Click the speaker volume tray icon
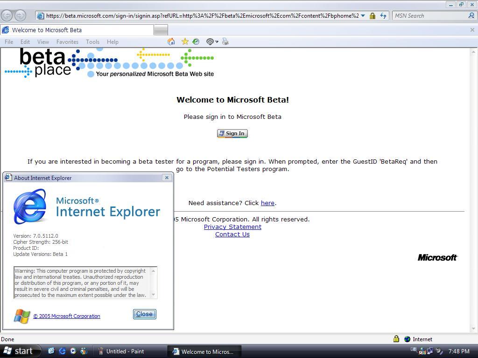The height and width of the screenshot is (358, 478). point(439,351)
